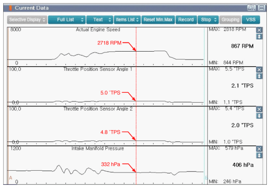
Task: Click the Record button
Action: (x=186, y=20)
